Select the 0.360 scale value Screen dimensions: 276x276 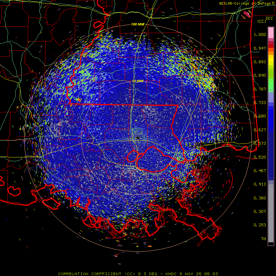tap(260, 198)
